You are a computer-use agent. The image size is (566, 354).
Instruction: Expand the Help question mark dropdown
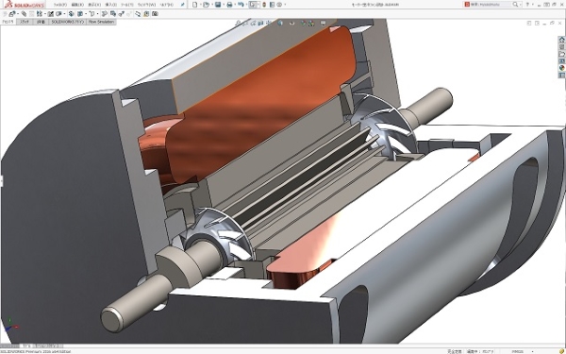click(x=533, y=5)
